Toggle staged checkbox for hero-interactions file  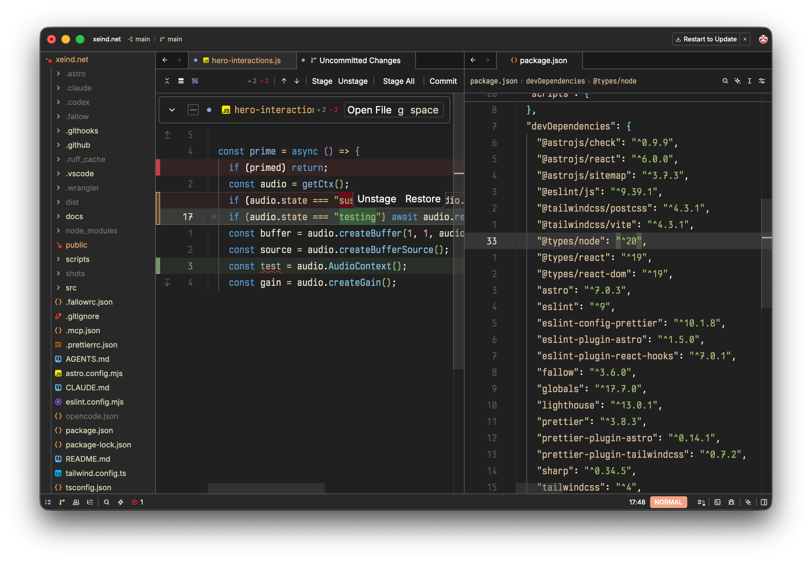point(193,110)
